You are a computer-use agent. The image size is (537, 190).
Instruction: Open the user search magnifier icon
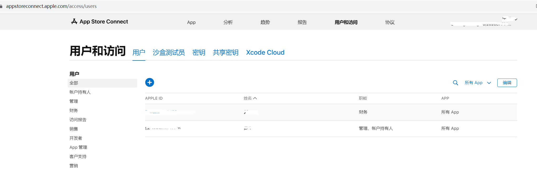tap(456, 83)
